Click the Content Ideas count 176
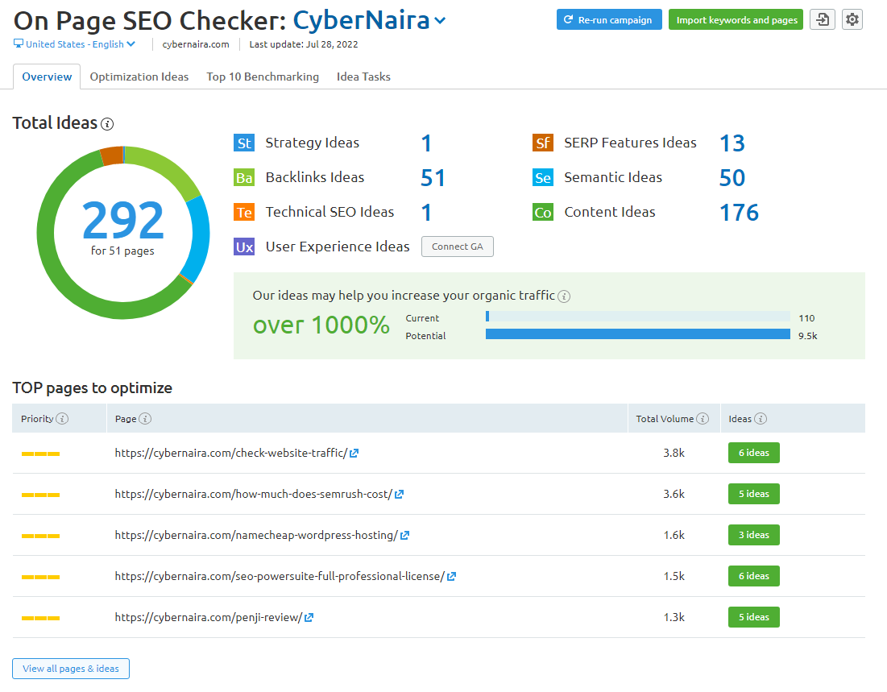 pos(739,213)
